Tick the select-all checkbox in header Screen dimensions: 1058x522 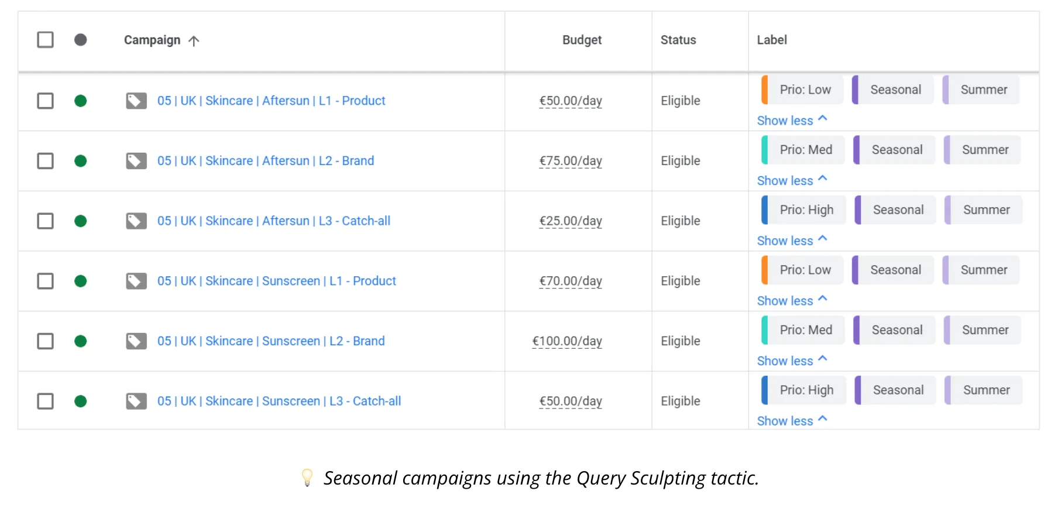pos(45,40)
